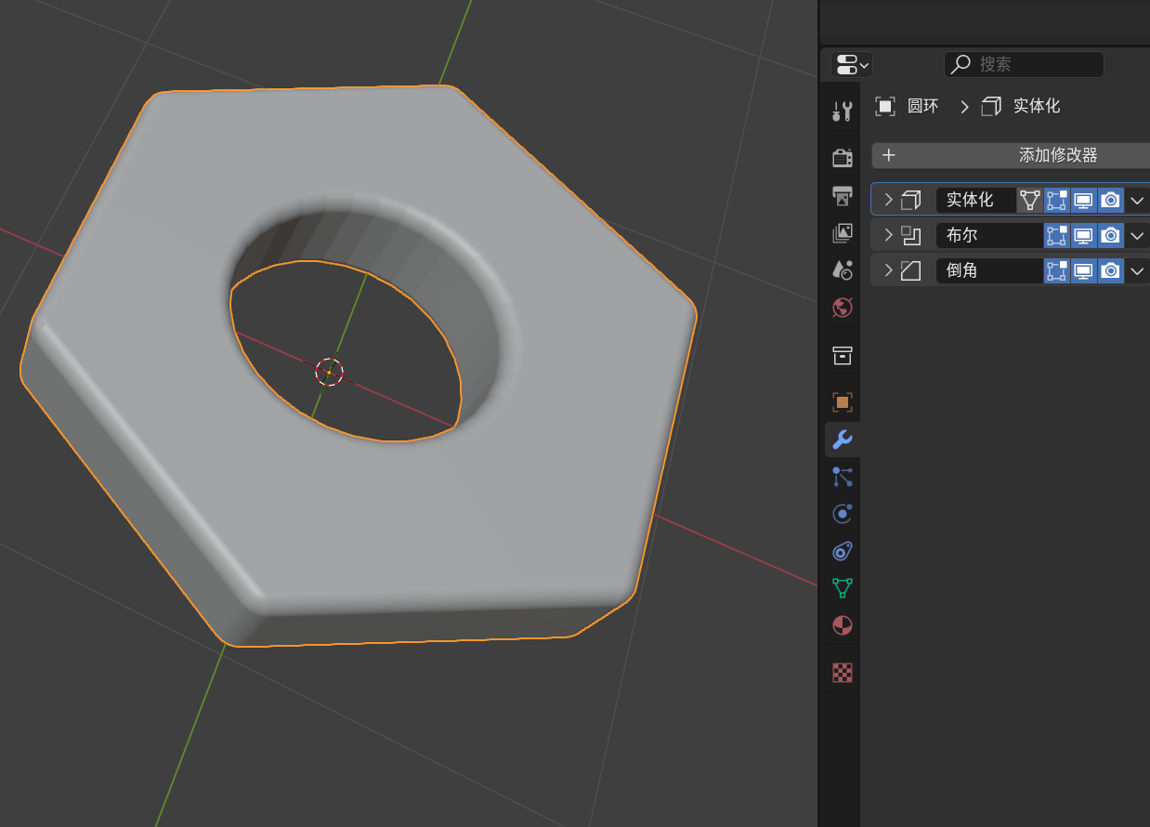The height and width of the screenshot is (827, 1150).
Task: Click the 实体化 breadcrumb label
Action: pyautogui.click(x=1037, y=106)
